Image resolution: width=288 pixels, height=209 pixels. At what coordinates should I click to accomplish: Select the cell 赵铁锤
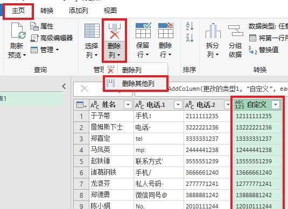point(111,161)
